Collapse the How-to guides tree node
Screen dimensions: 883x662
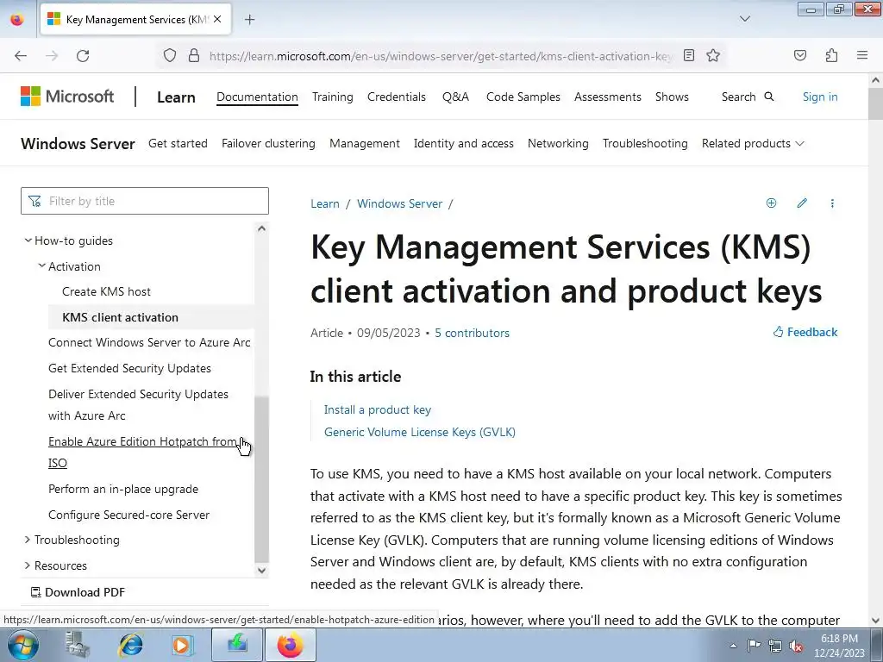[x=28, y=240]
